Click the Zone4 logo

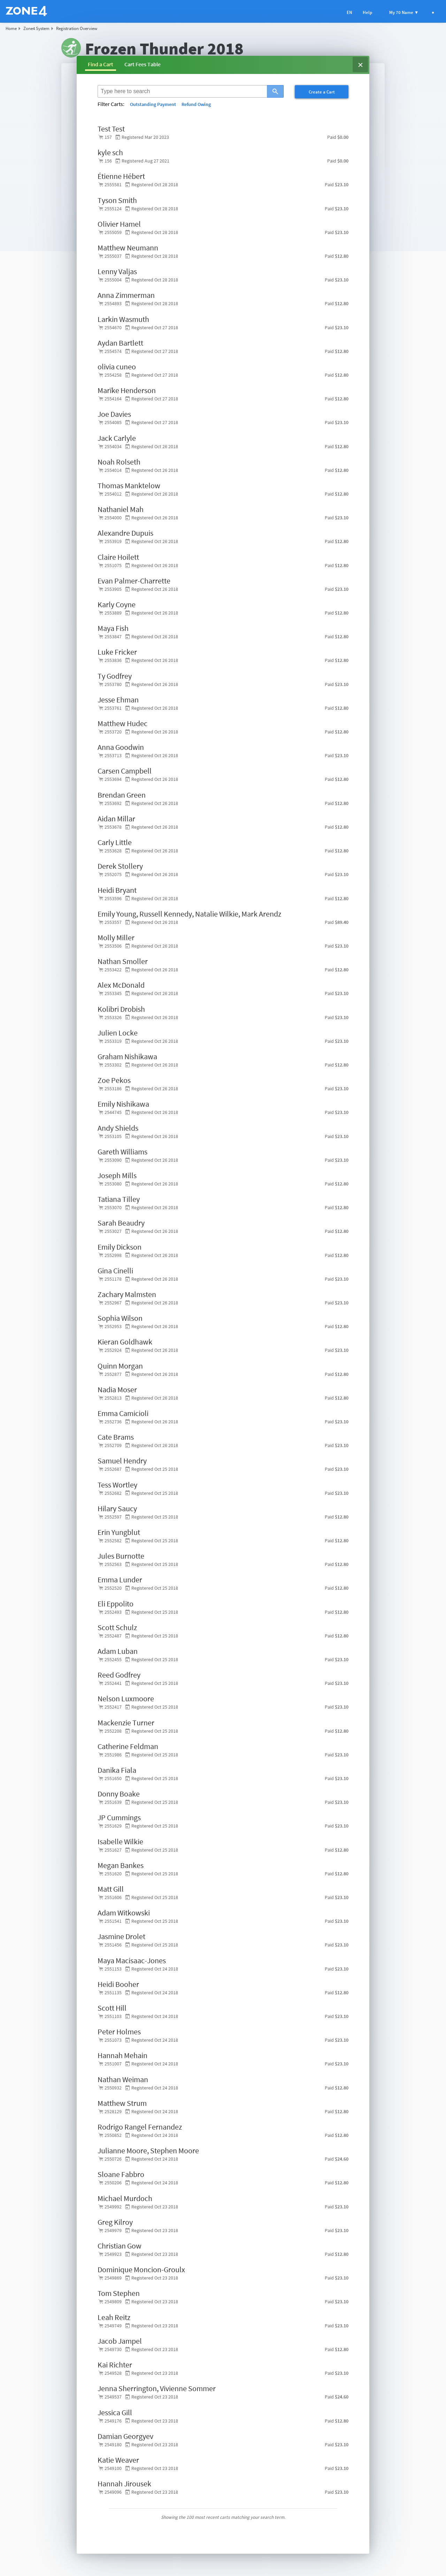tap(26, 11)
